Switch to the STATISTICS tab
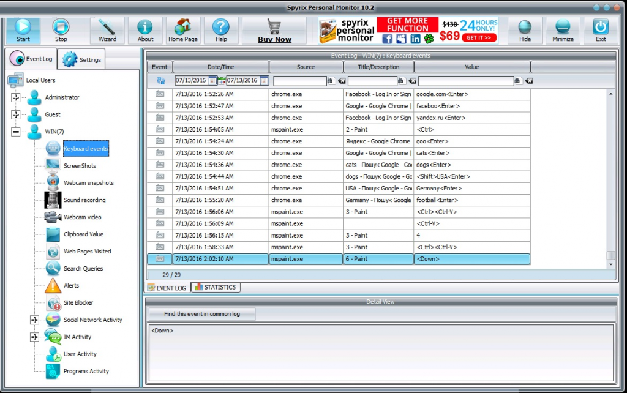This screenshot has height=393, width=627. (216, 287)
